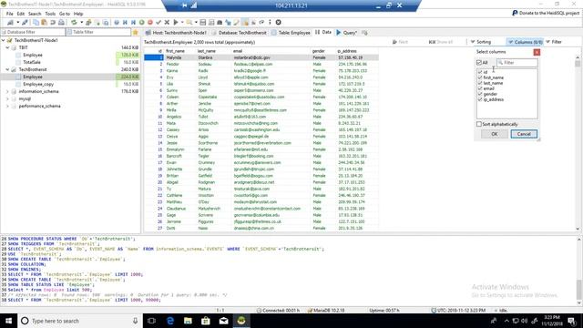Open Microsoft Store from the taskbar
583x328 pixels.
click(x=206, y=321)
